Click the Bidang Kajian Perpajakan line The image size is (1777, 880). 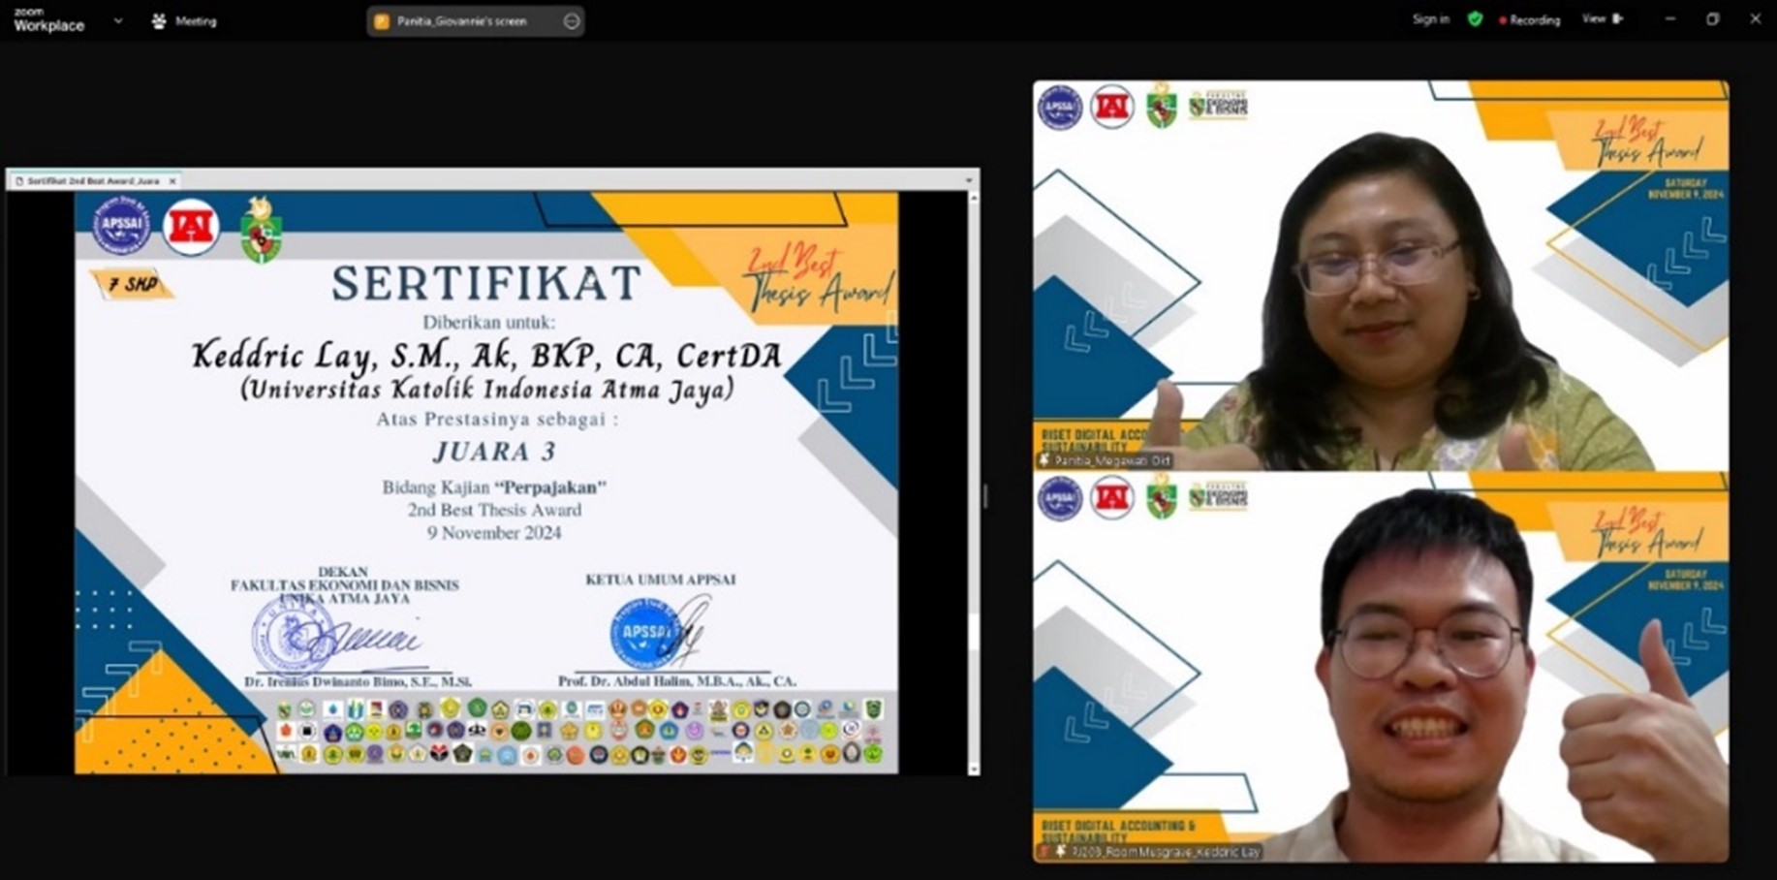coord(494,487)
